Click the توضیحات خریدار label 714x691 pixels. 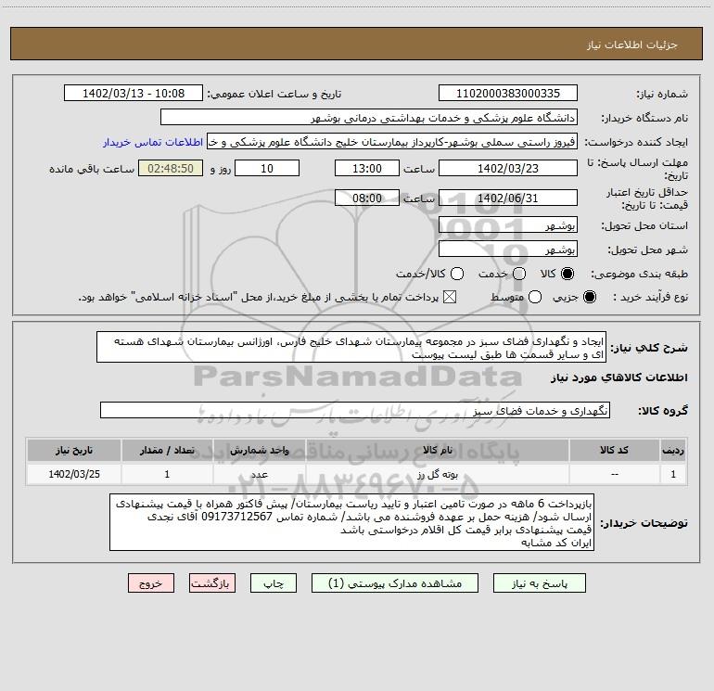coord(644,523)
